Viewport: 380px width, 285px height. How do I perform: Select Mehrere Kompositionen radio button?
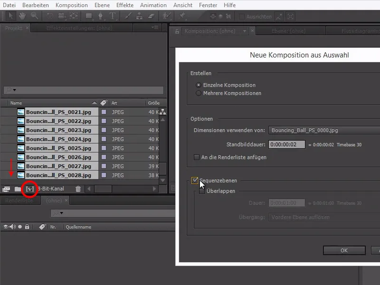pos(199,93)
